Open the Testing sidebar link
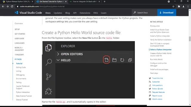 (x=19, y=82)
